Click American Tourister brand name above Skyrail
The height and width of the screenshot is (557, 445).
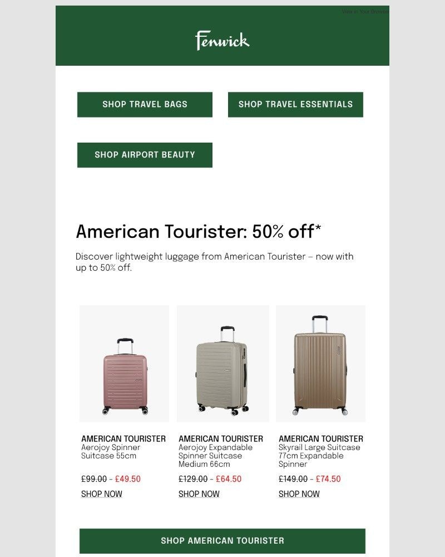pyautogui.click(x=321, y=439)
